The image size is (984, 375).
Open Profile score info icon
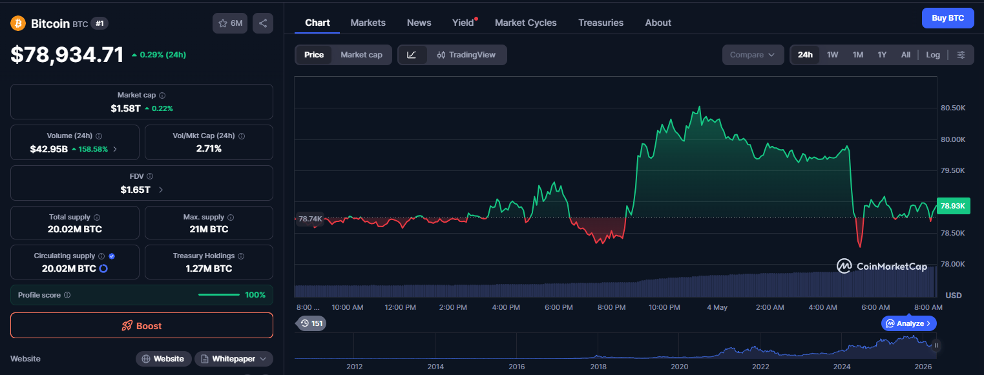[x=67, y=295]
